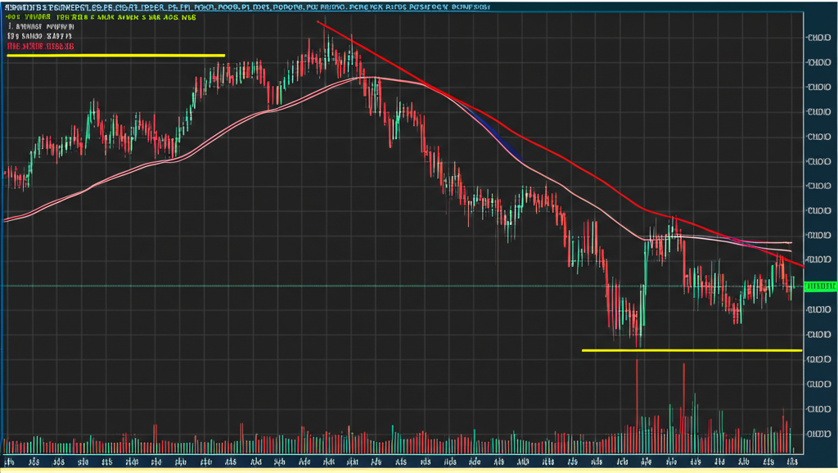
Task: Click the last date label on the time axis
Action: pyautogui.click(x=791, y=461)
